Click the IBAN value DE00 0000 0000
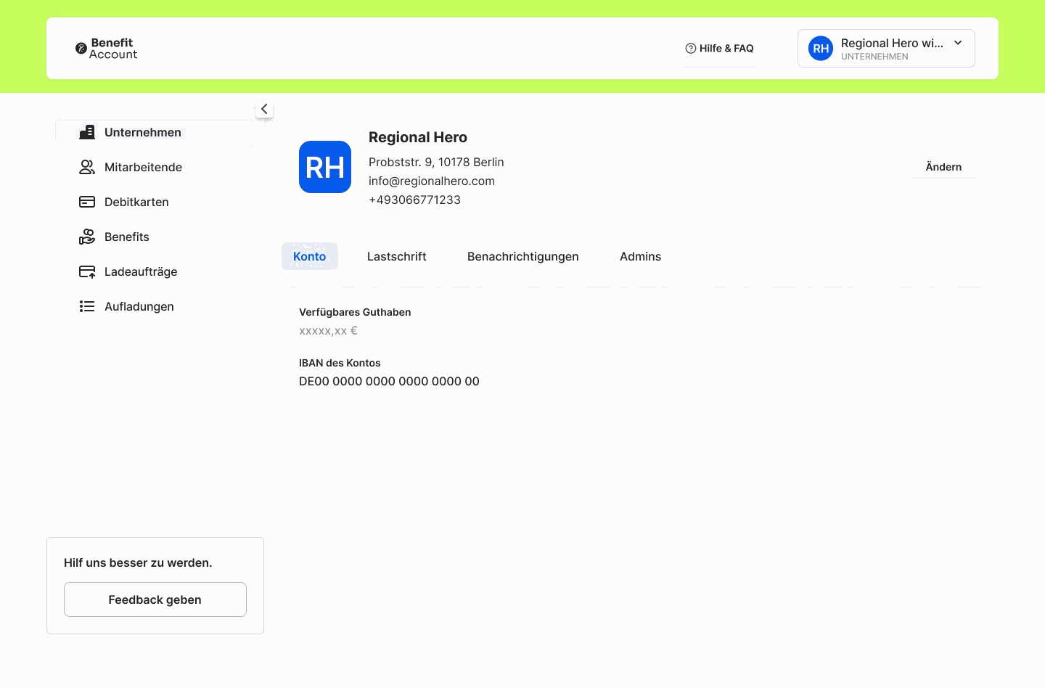The width and height of the screenshot is (1045, 688). [389, 381]
